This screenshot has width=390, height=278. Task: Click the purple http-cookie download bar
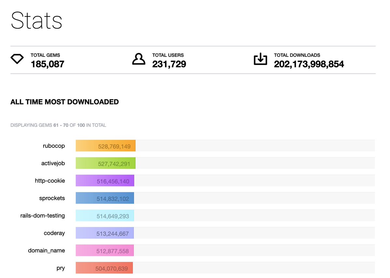(x=105, y=181)
